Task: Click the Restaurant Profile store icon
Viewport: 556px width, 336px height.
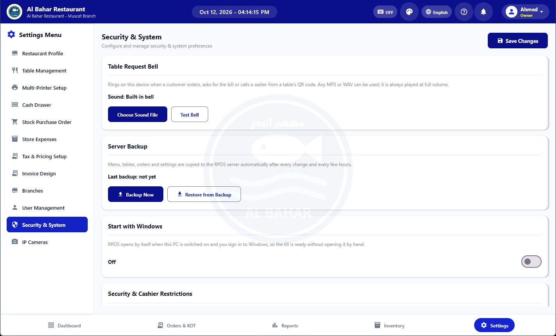Action: point(15,53)
